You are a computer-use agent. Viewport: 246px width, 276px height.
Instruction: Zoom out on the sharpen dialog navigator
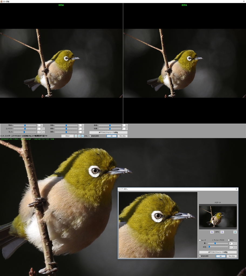tap(222, 232)
